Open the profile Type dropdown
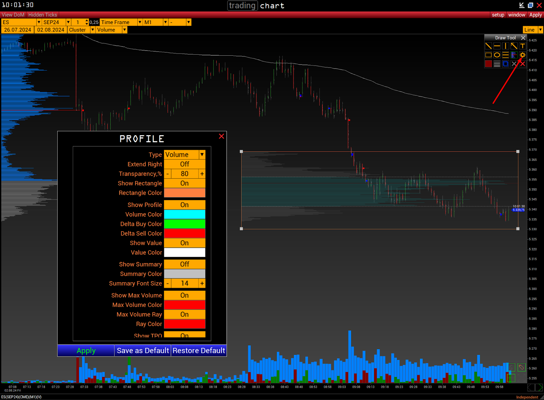Viewport: 544px width, 400px height. pyautogui.click(x=202, y=155)
